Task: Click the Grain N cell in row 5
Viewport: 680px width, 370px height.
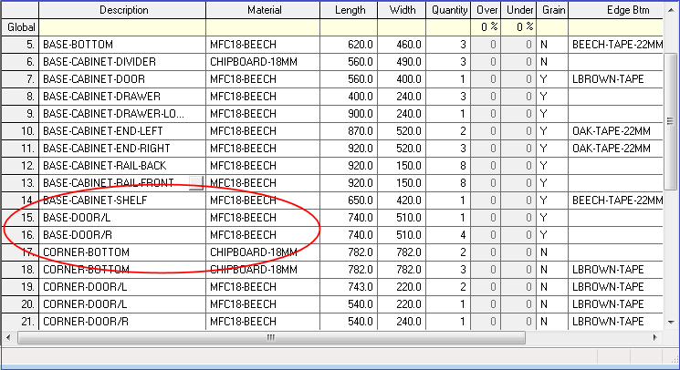Action: [552, 45]
